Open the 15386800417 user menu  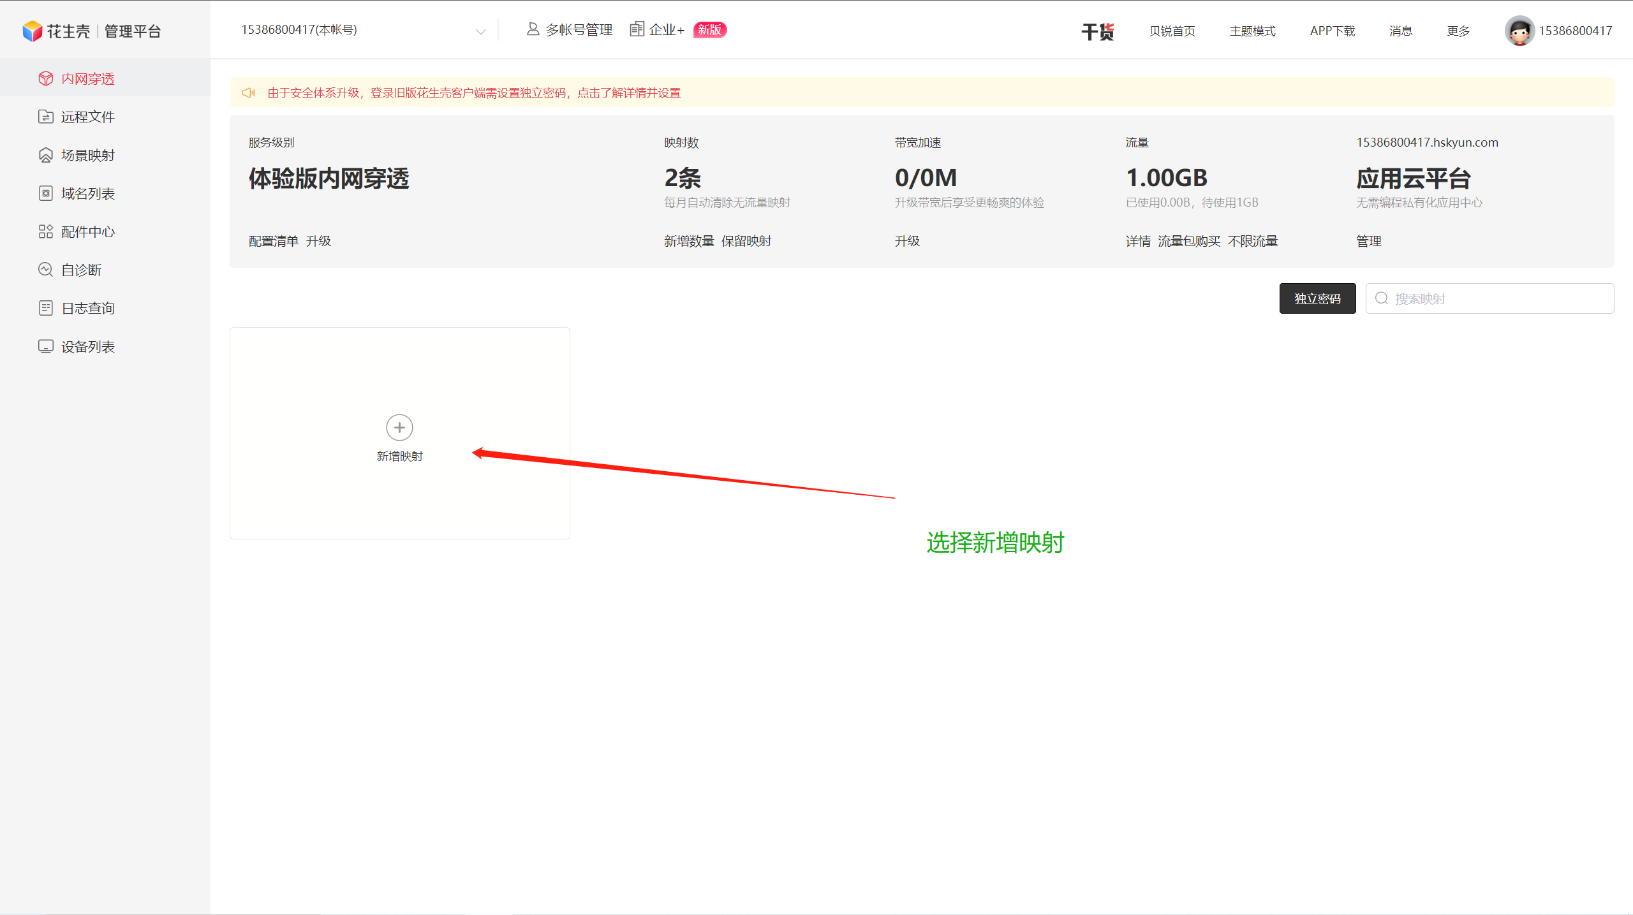click(x=1574, y=31)
